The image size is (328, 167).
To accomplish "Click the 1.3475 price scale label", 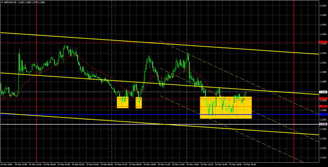I will pyautogui.click(x=323, y=6).
